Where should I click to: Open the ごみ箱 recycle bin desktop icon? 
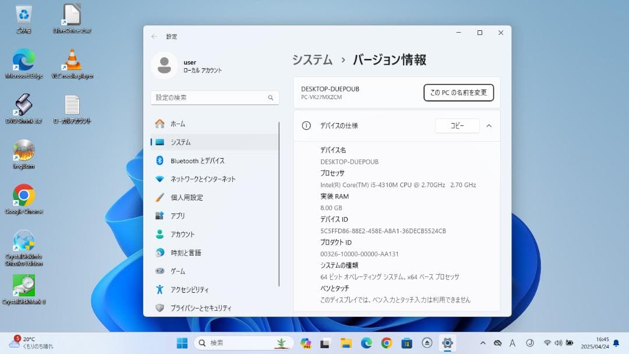tap(24, 19)
